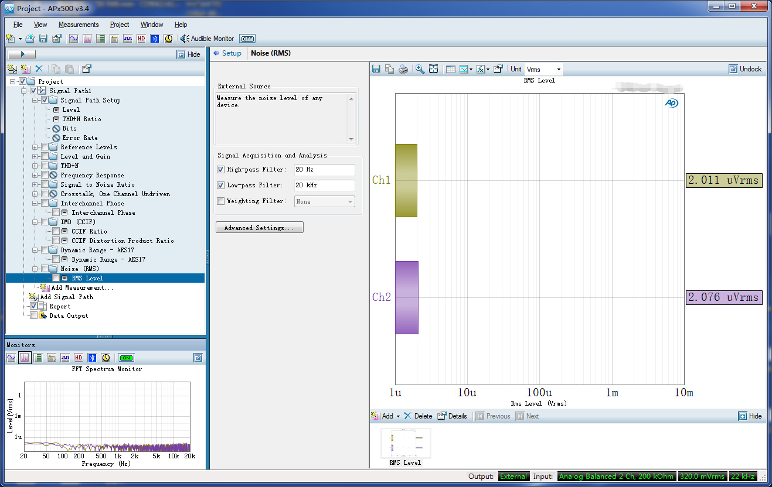Click the printer icon above the graph

click(403, 69)
